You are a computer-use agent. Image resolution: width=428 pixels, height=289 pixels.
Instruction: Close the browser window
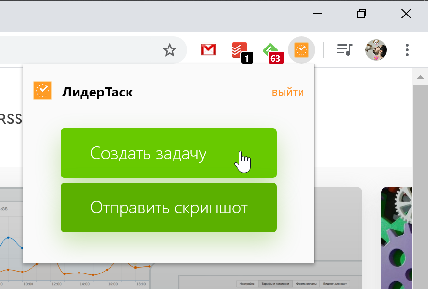pos(406,14)
